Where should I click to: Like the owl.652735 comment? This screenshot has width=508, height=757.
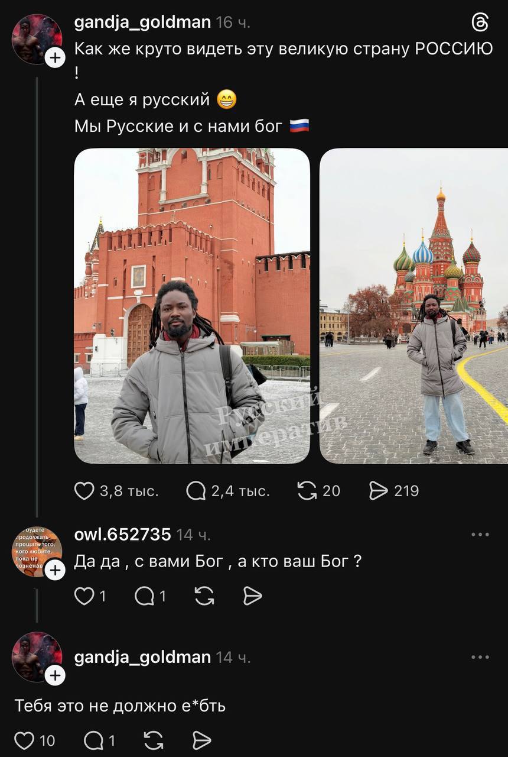click(x=84, y=596)
